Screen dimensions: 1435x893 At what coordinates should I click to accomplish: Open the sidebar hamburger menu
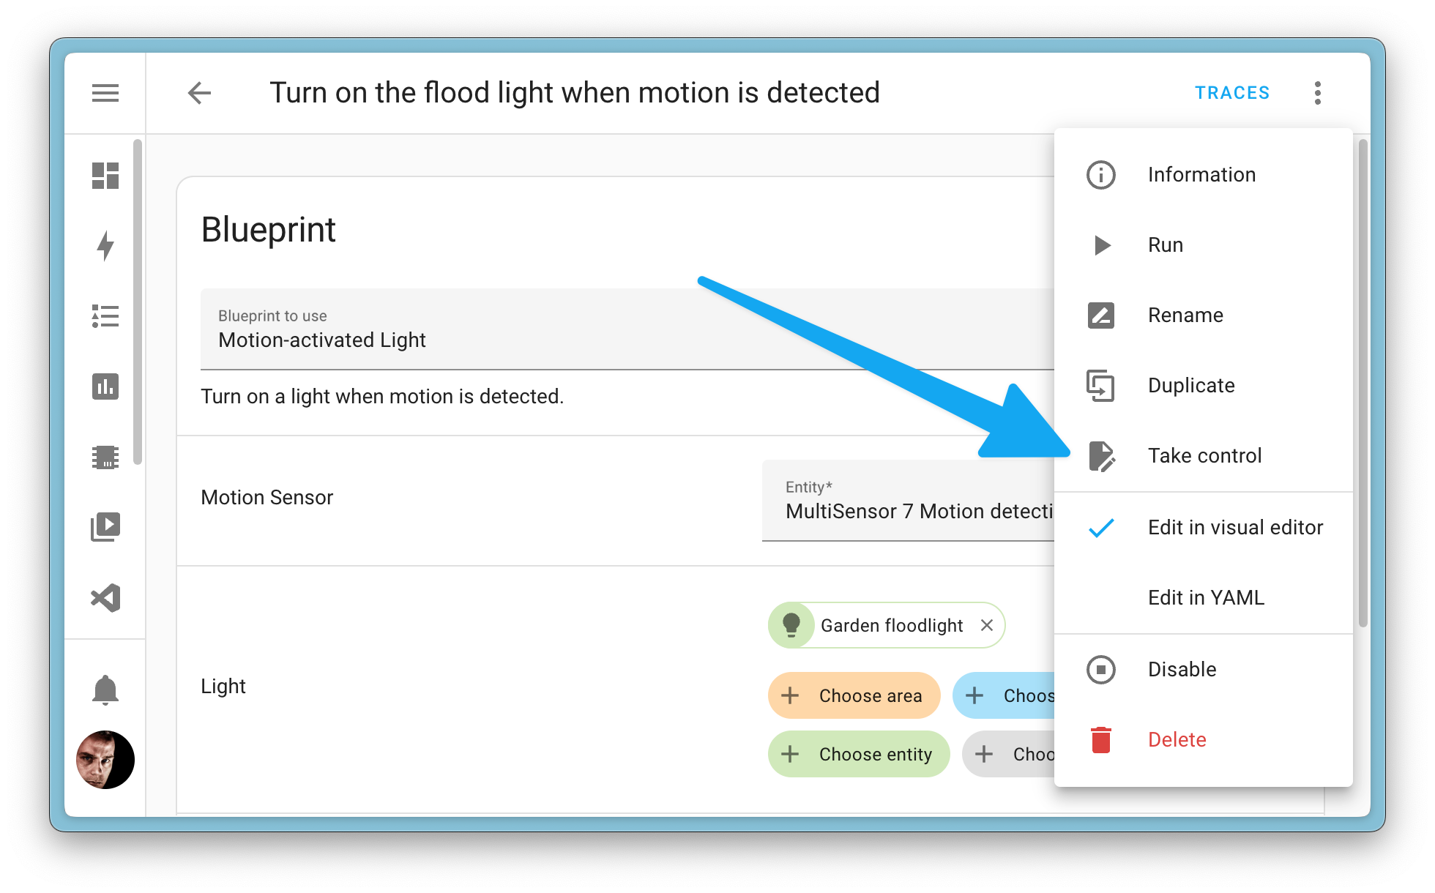click(x=105, y=92)
